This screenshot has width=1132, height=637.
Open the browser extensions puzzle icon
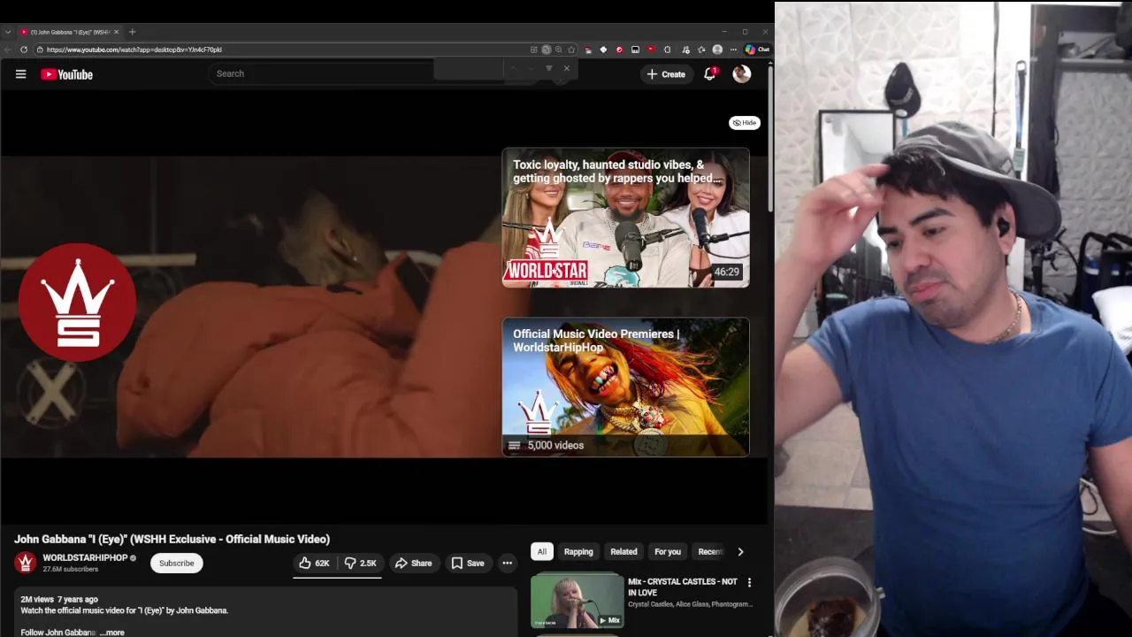pos(668,50)
